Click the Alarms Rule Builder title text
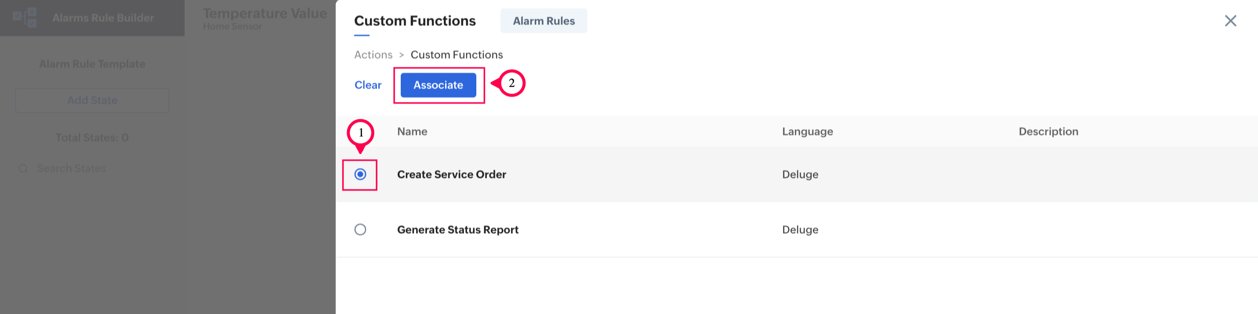Viewport: 1258px width, 314px height. (103, 18)
